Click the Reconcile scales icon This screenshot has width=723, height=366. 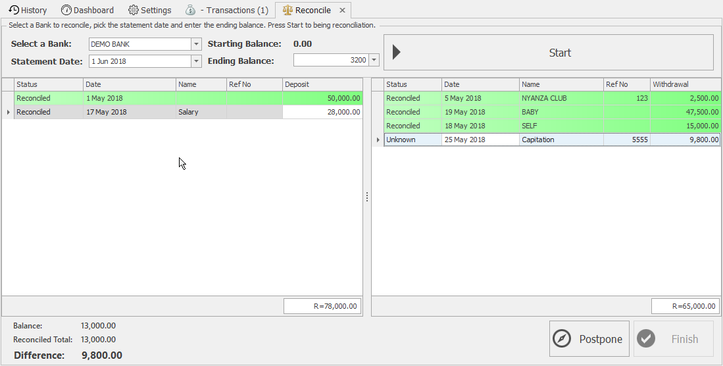point(287,10)
